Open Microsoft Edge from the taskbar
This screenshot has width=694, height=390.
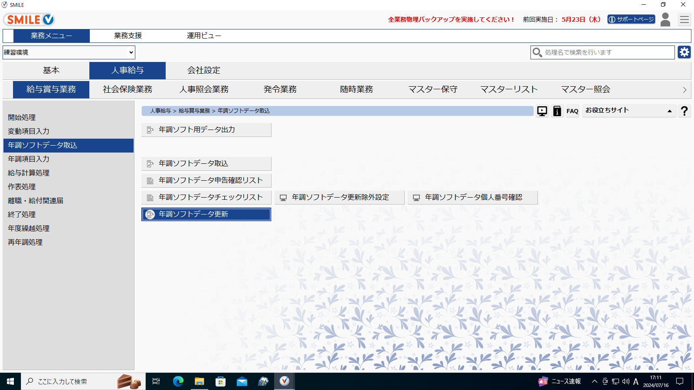(178, 381)
